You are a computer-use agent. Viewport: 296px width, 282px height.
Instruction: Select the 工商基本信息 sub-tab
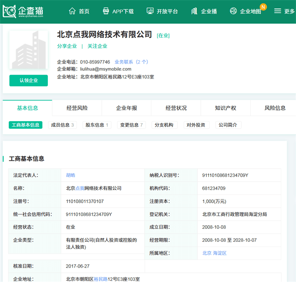tap(25, 125)
